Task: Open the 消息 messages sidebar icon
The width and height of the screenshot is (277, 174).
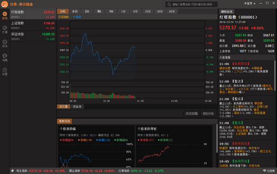Action: click(5, 58)
